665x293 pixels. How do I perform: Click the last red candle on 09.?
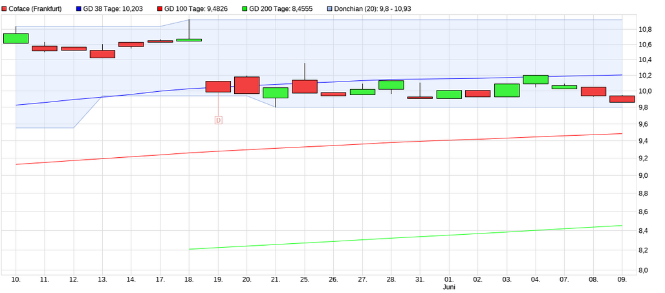point(622,99)
